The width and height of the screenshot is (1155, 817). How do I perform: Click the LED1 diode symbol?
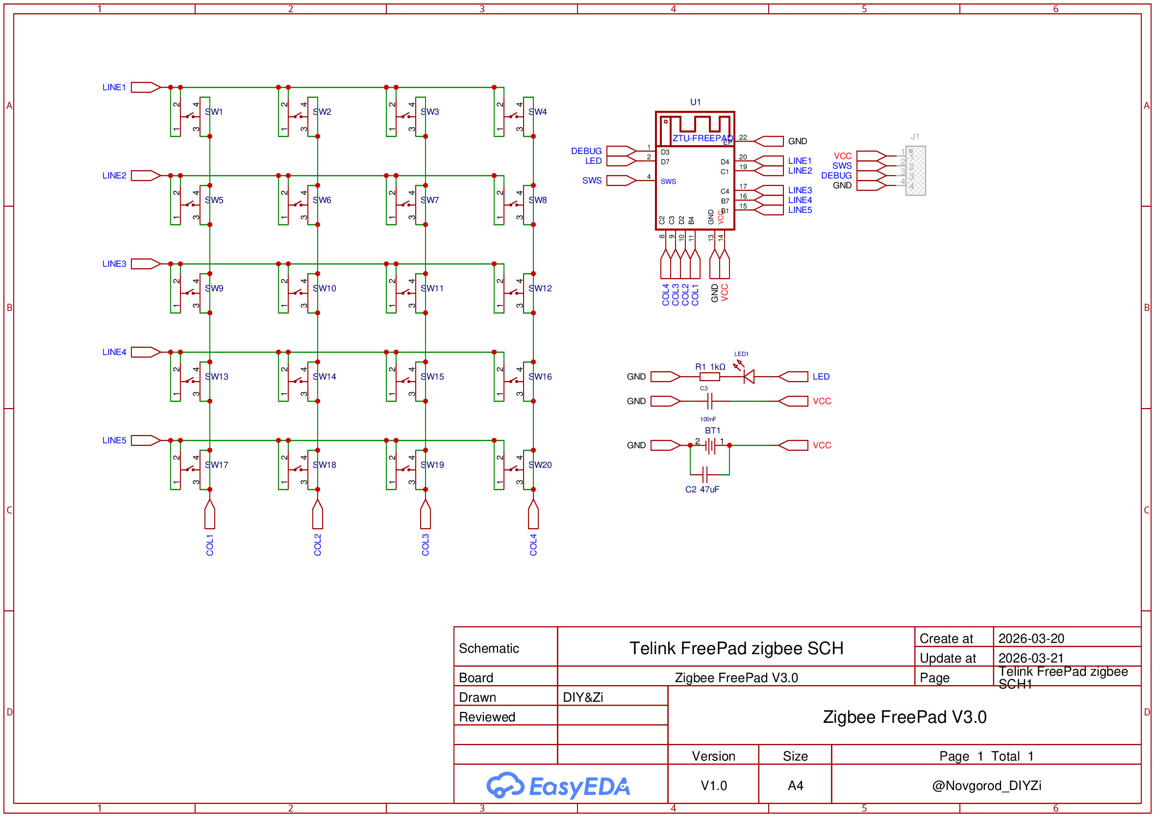pos(748,376)
